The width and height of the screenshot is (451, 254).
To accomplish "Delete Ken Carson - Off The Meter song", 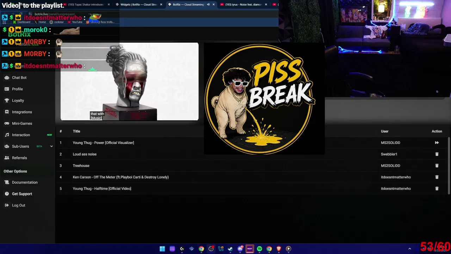I will (437, 177).
